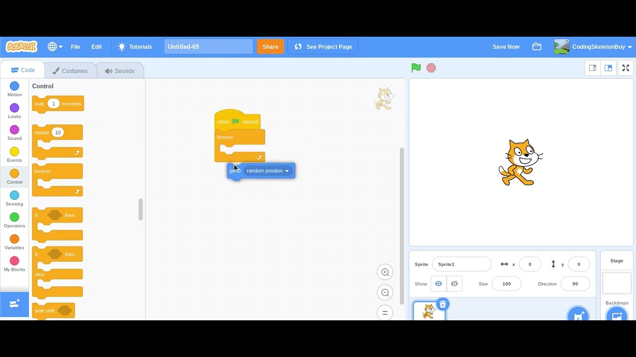
Task: Select the Stage backdrop thumbnail
Action: pos(617,283)
